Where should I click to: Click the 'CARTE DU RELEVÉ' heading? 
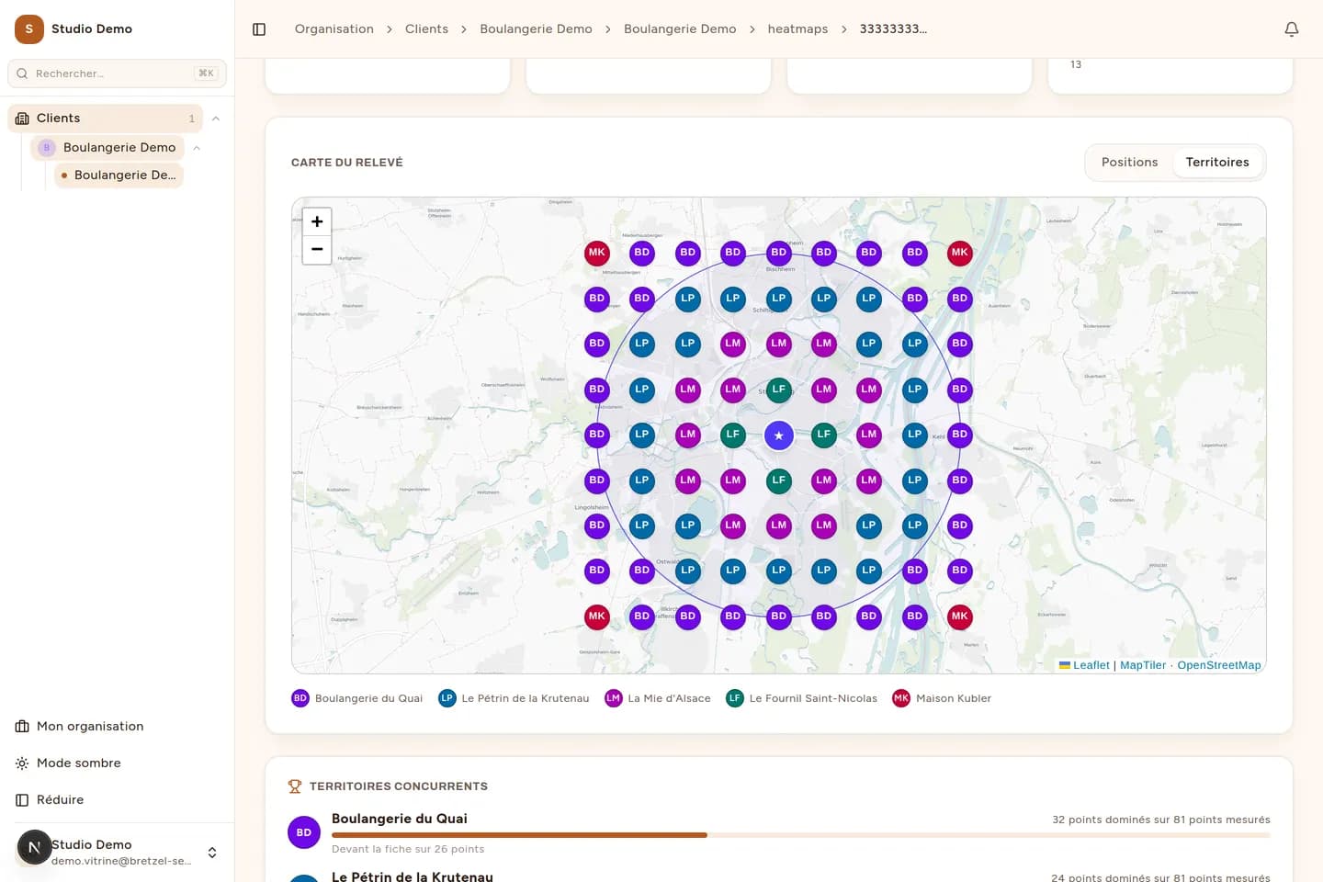point(347,163)
